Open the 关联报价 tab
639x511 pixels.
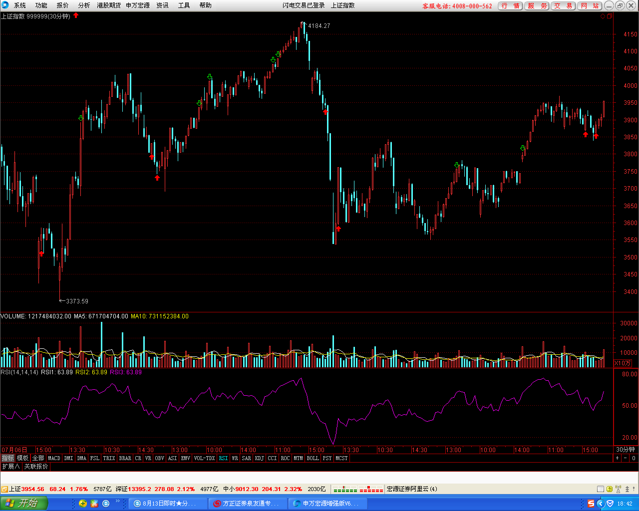point(36,467)
